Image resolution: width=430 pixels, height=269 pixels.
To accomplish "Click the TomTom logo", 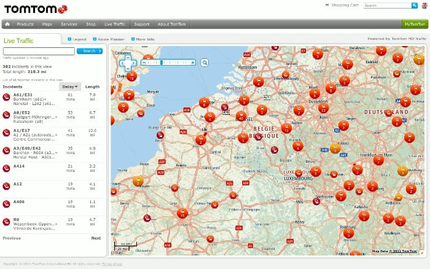I will (x=36, y=9).
